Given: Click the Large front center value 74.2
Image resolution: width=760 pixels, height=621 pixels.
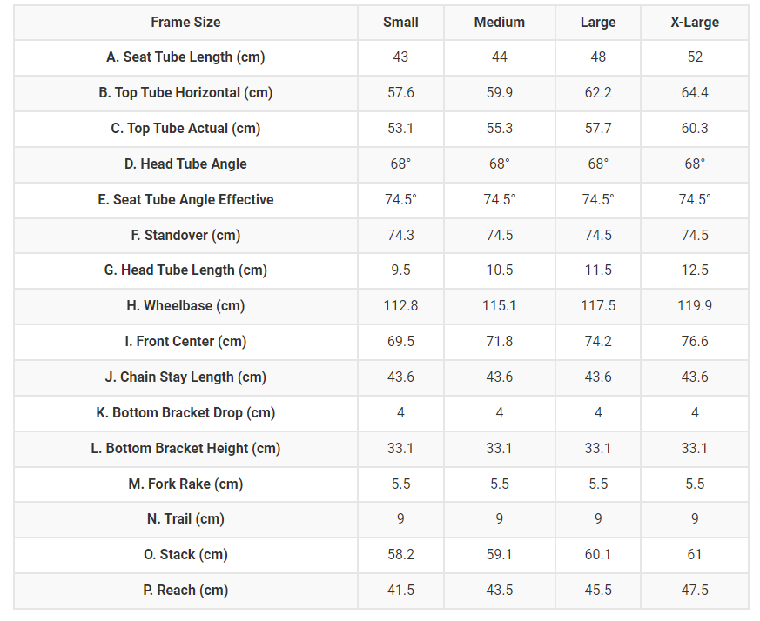Looking at the screenshot, I should click(x=598, y=342).
